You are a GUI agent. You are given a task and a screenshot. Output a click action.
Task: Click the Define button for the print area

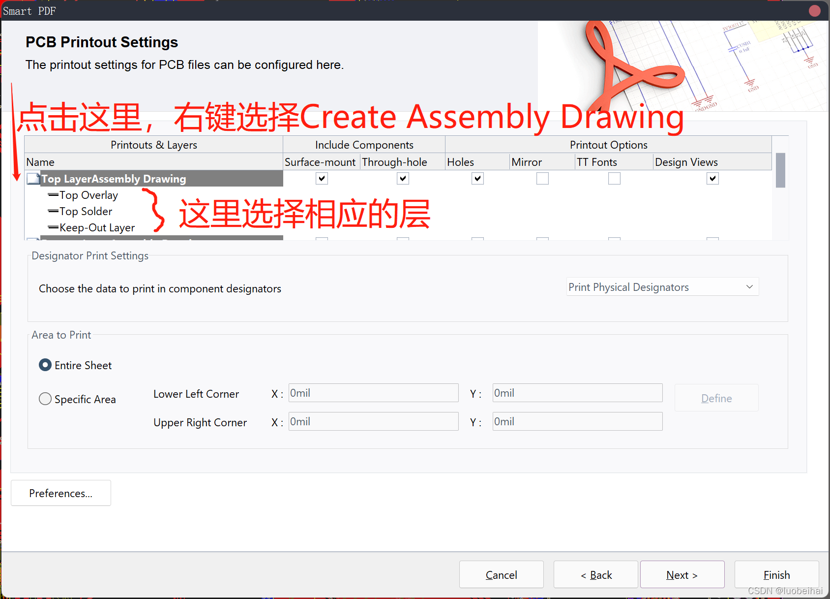coord(716,398)
